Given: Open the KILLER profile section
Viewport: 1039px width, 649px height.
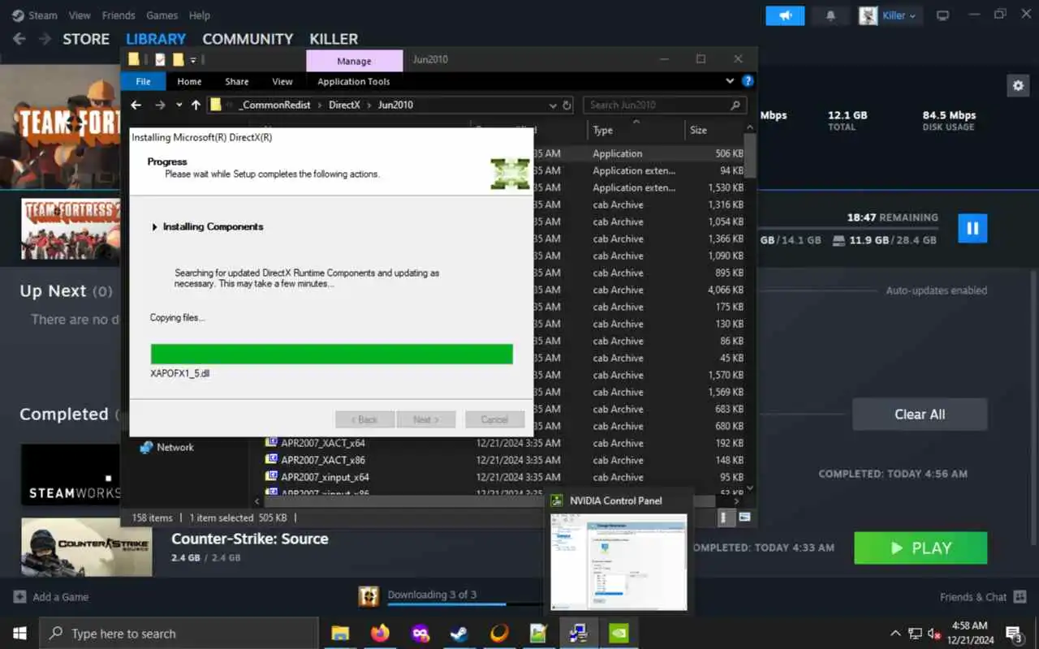Looking at the screenshot, I should pos(334,39).
